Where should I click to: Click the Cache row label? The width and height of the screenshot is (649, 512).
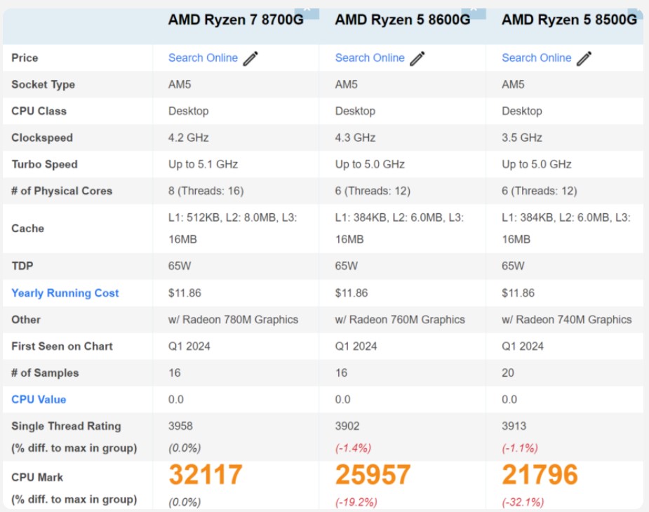[x=27, y=228]
